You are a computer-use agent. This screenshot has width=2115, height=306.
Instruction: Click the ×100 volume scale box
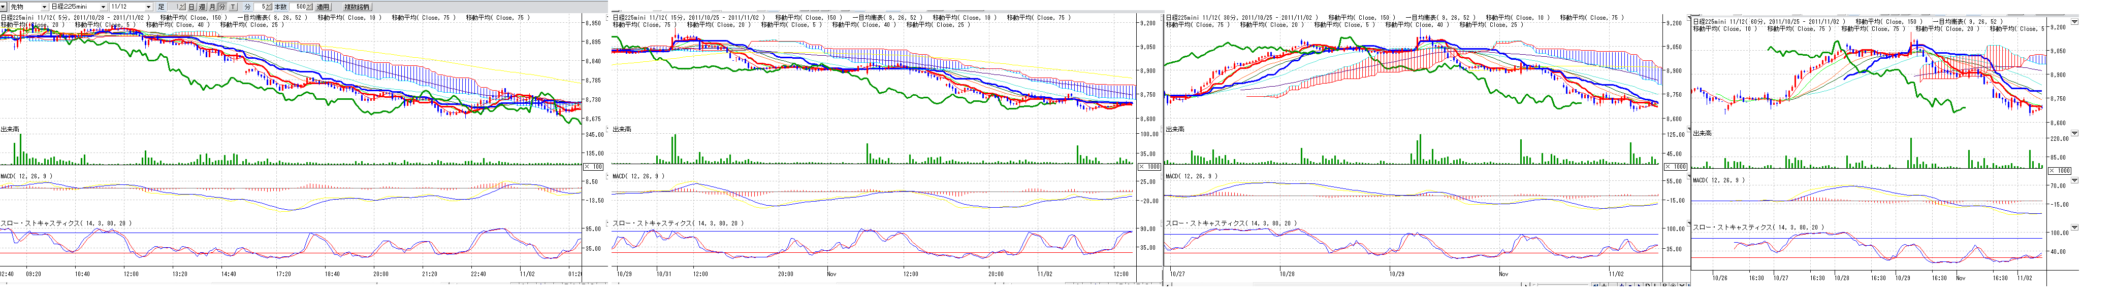pos(593,167)
